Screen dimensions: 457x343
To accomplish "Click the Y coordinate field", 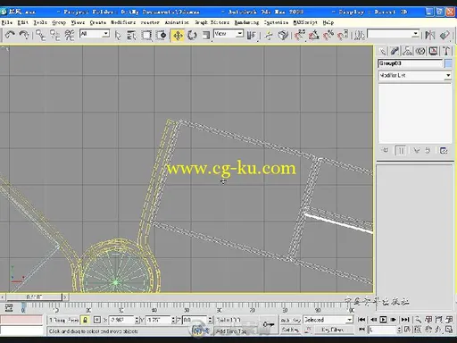I will [x=158, y=320].
